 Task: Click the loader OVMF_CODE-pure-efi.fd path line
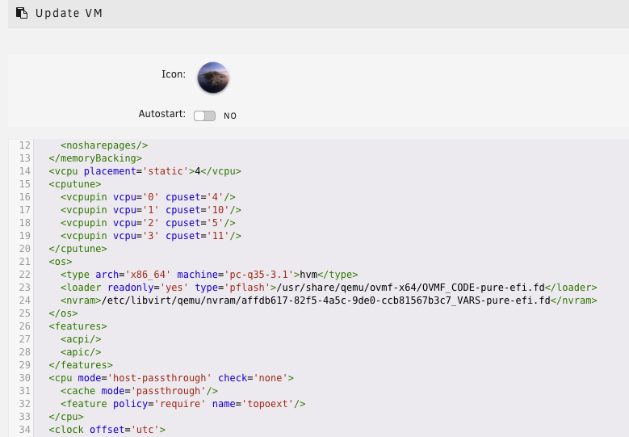[x=329, y=288]
